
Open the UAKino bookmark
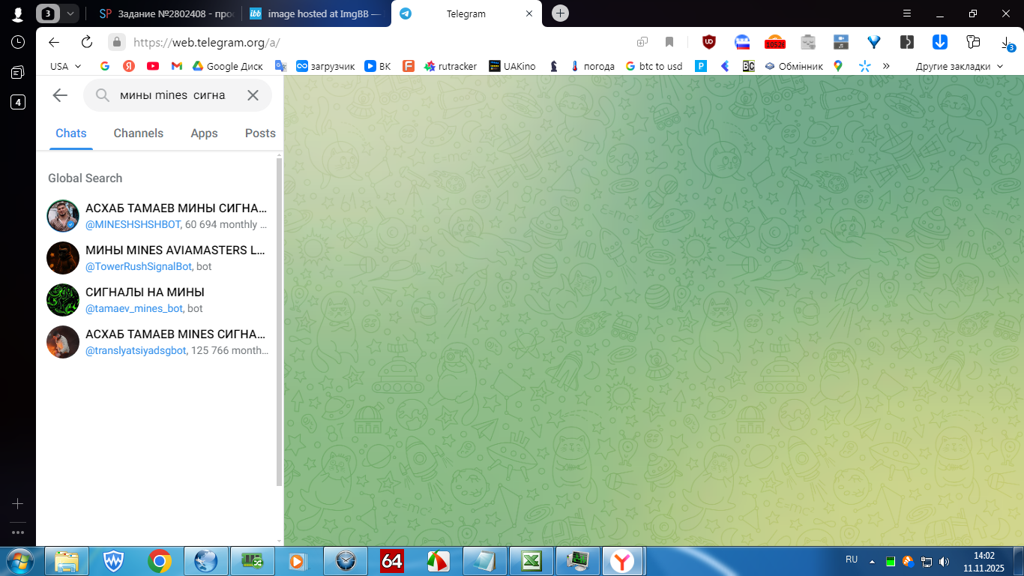[512, 66]
